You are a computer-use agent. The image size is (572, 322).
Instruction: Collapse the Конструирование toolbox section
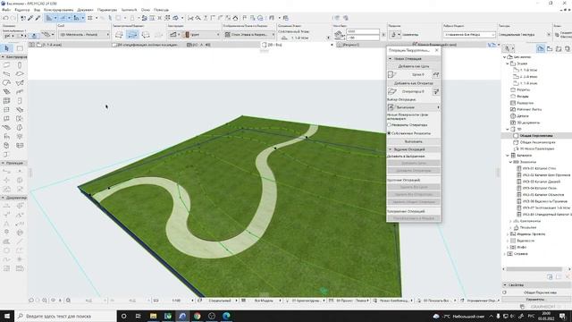click(3, 57)
